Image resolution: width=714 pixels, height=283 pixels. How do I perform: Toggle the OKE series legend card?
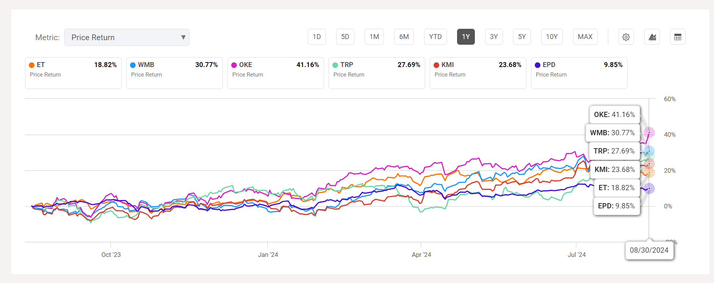tap(275, 73)
